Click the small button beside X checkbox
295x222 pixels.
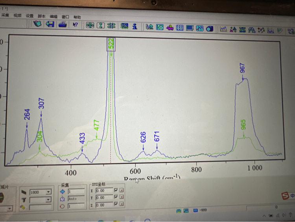(122, 190)
